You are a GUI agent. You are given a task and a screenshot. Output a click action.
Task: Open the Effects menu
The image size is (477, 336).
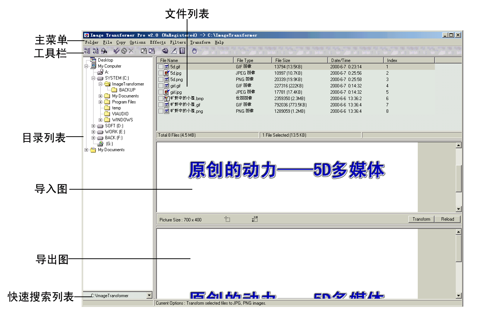coord(158,43)
